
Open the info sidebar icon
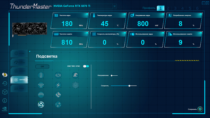coord(5,100)
